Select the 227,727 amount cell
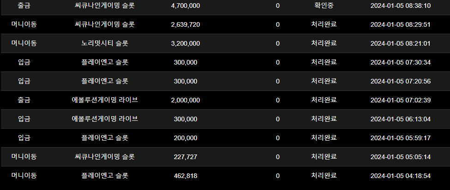Screen dimensions: 450x190 click(x=186, y=157)
